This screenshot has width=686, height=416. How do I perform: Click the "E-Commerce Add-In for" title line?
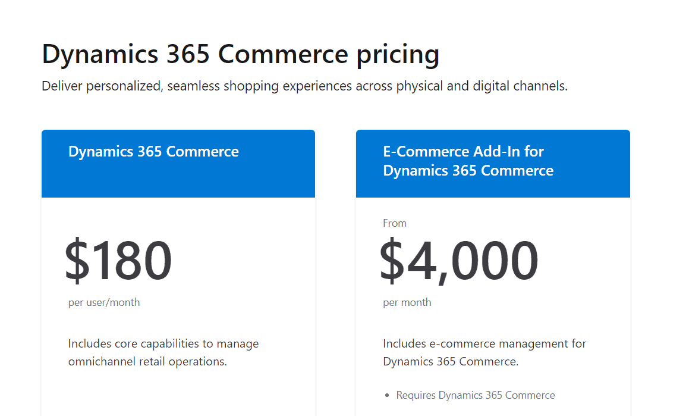click(x=463, y=152)
